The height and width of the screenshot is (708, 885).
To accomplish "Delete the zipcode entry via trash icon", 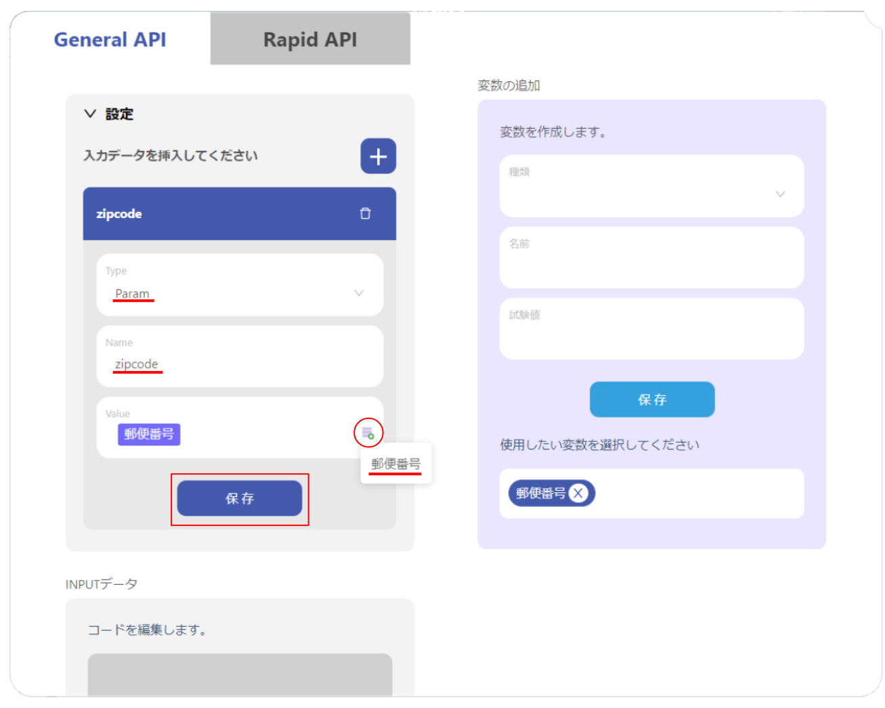I will pos(365,213).
